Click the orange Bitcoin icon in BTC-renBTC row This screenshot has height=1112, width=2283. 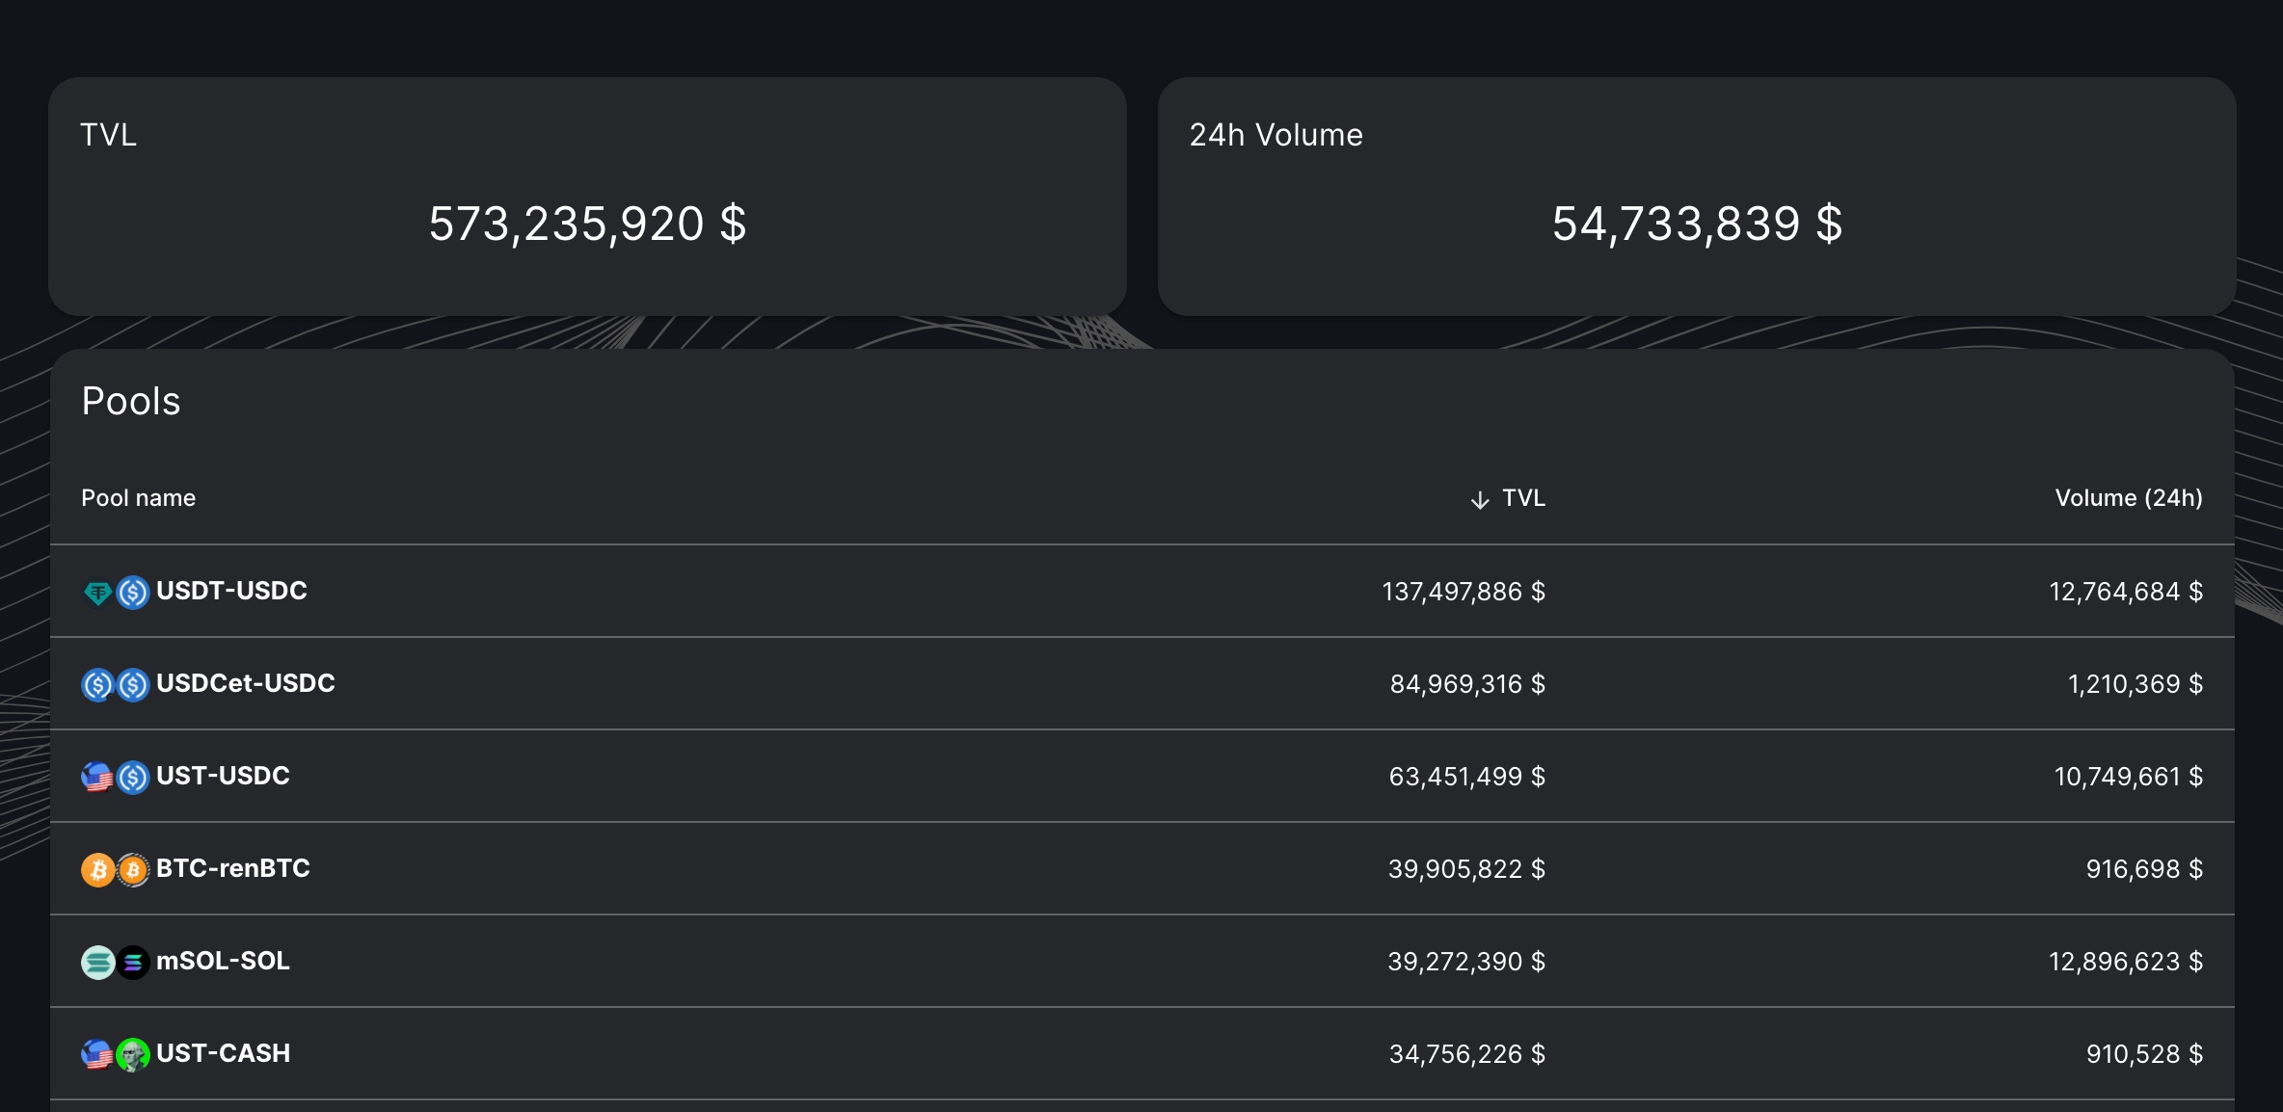[97, 869]
